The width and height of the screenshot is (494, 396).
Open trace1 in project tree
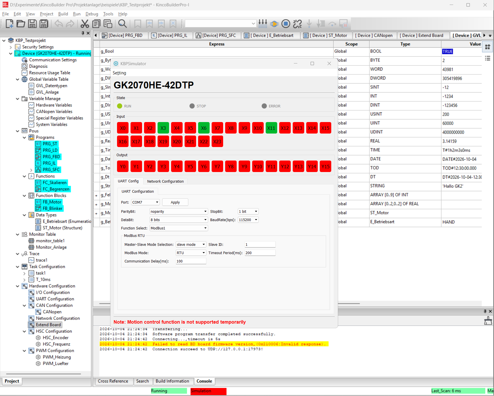(41, 260)
